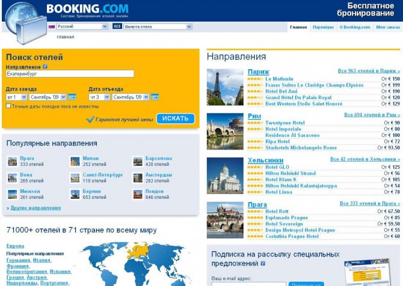This screenshot has height=286, width=403.
Task: Open 'Другие направления' link
Action: point(35,208)
